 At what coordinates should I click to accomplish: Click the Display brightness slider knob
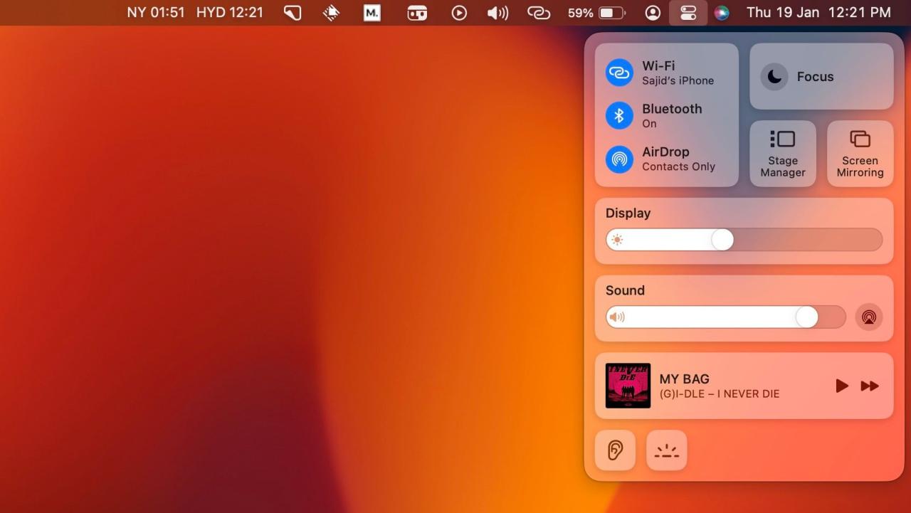[722, 240]
